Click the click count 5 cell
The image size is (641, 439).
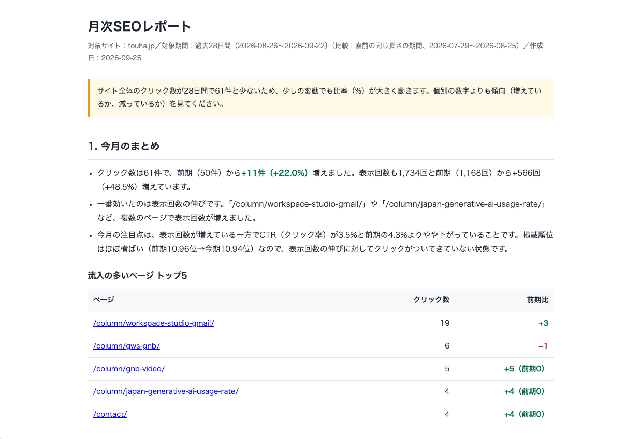pos(447,369)
